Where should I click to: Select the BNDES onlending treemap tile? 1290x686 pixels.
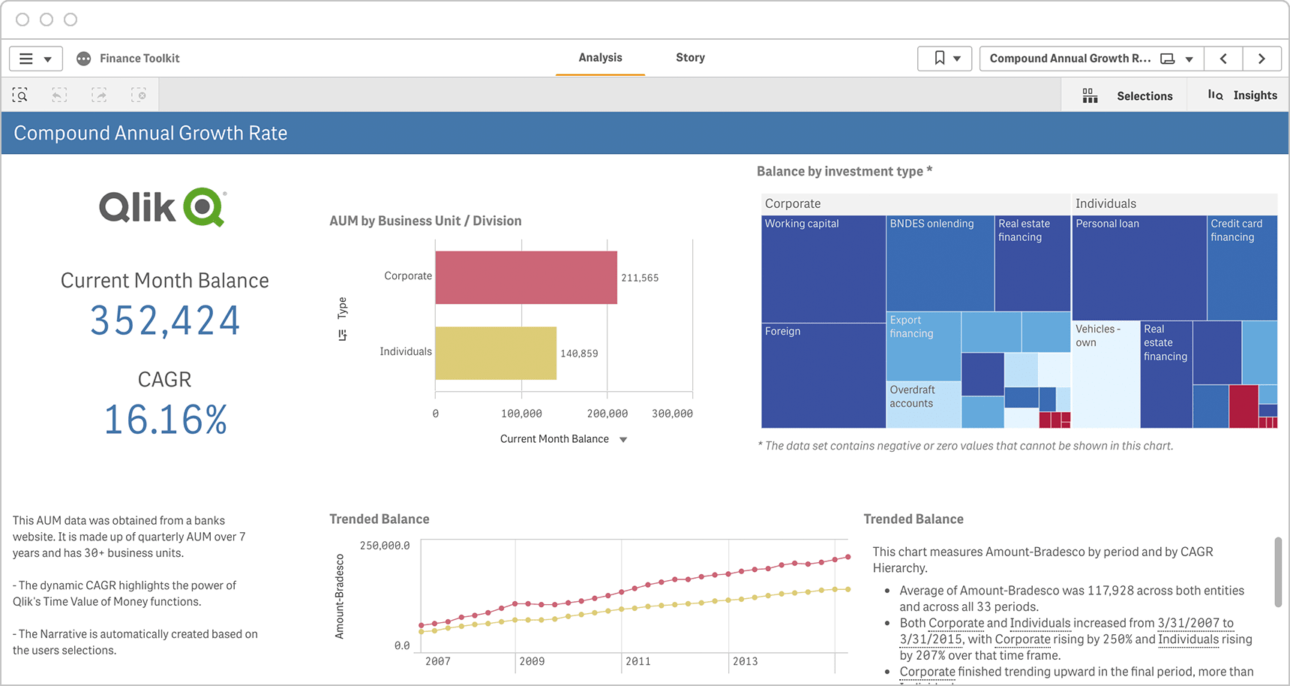coord(940,263)
